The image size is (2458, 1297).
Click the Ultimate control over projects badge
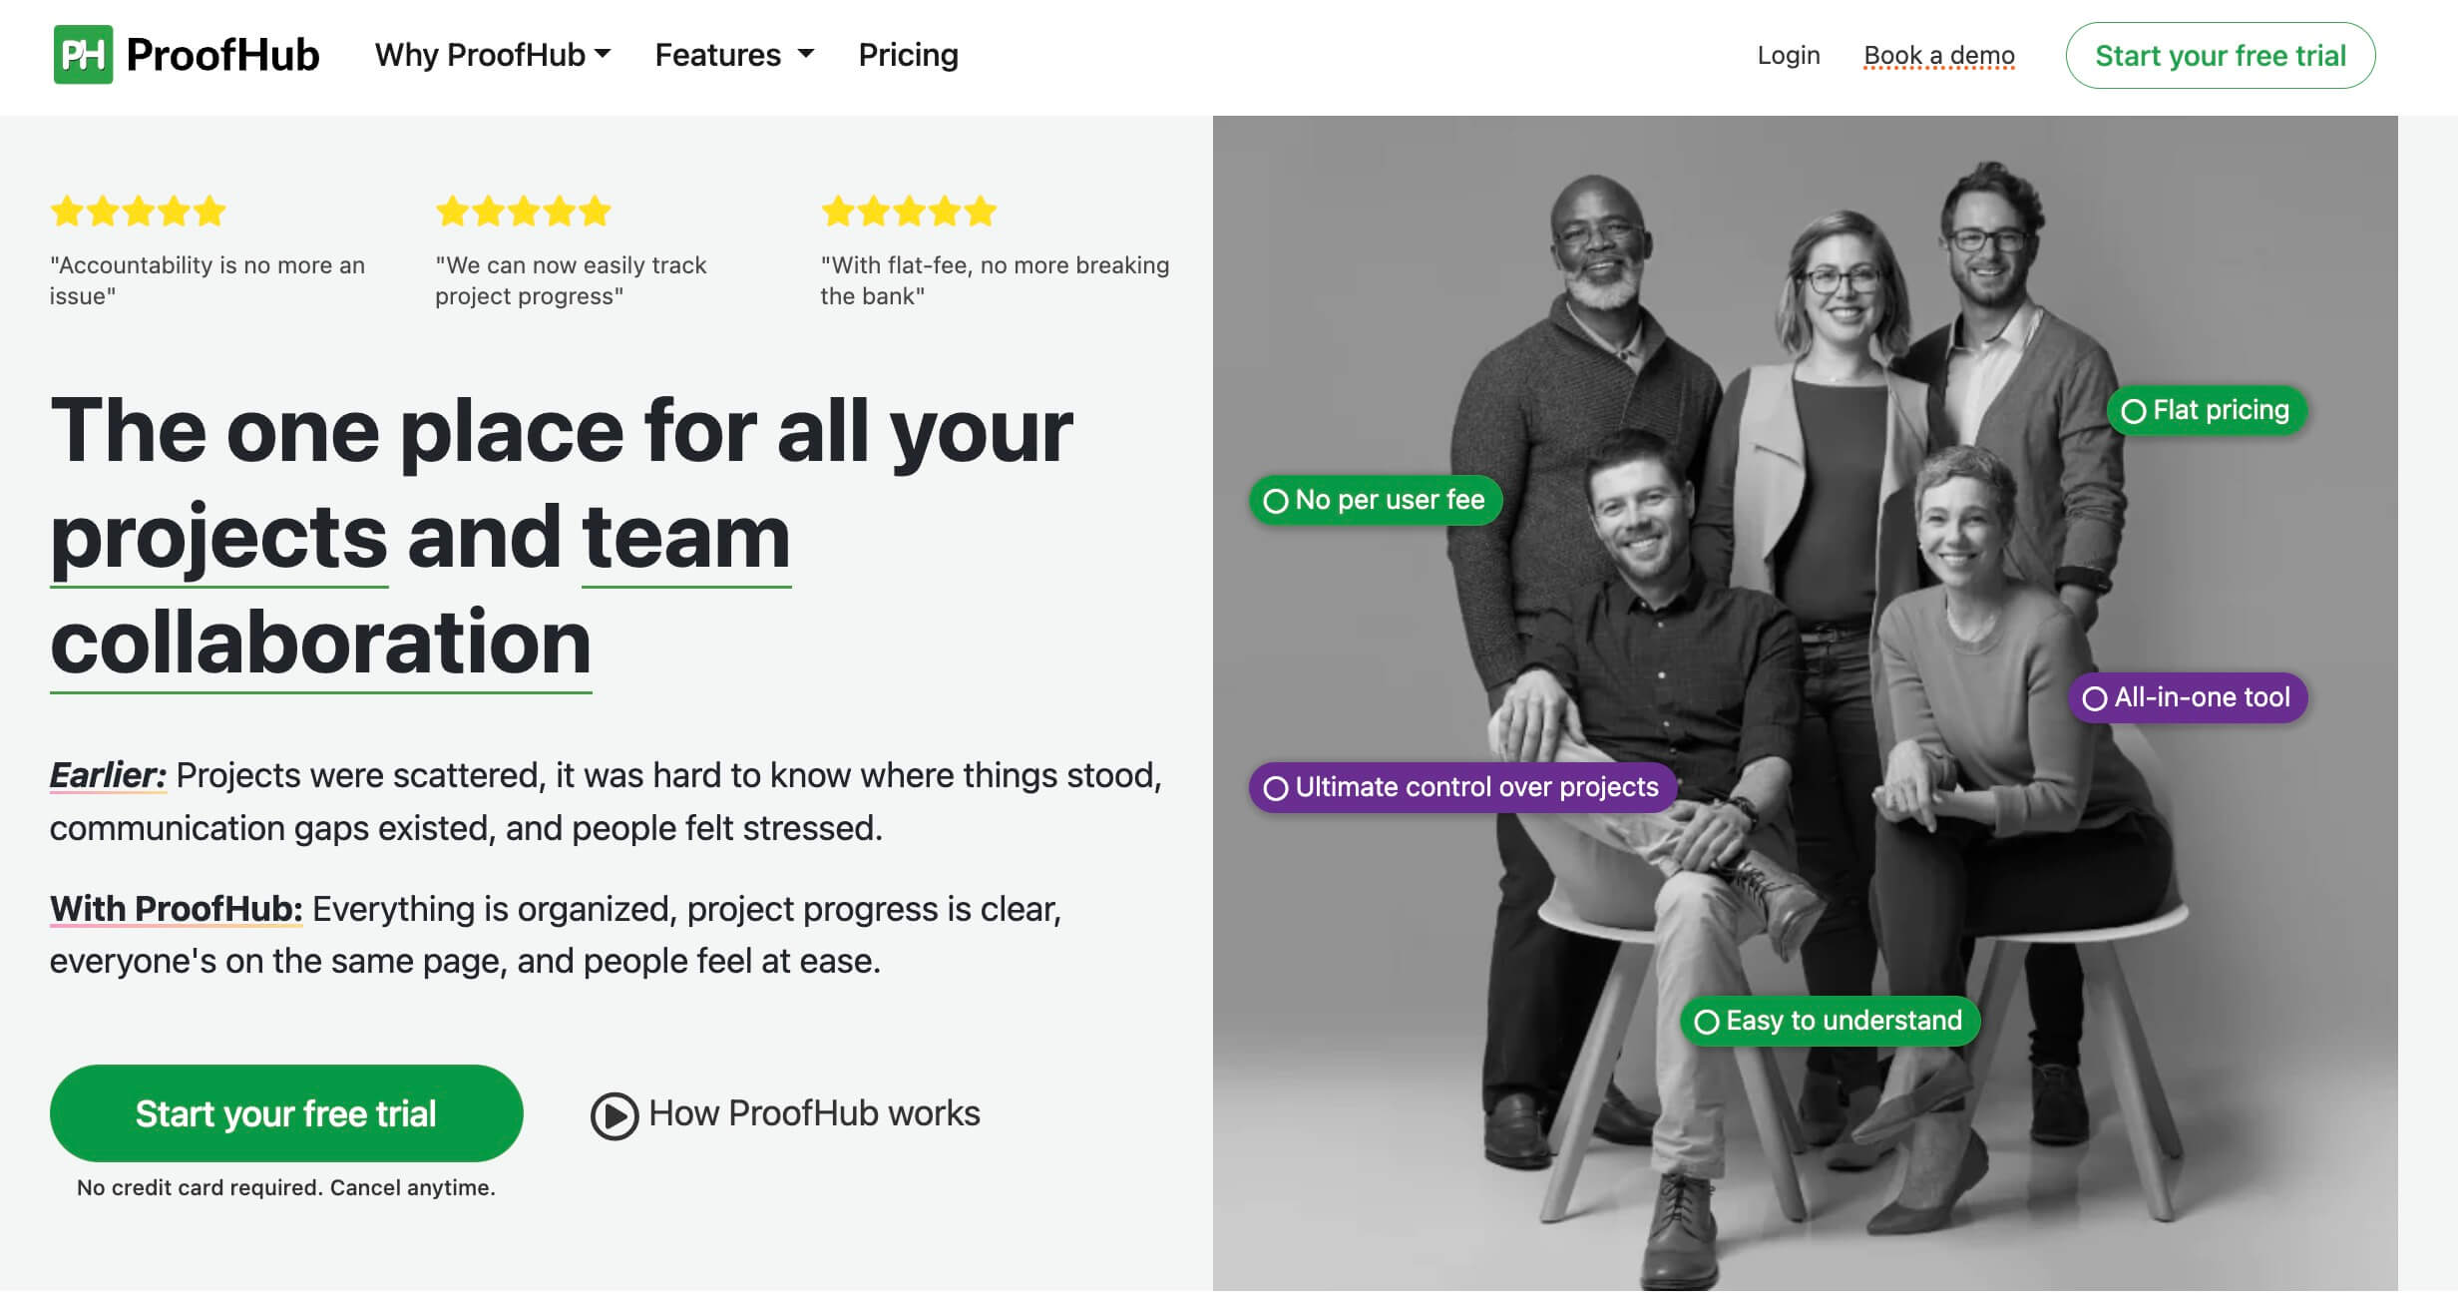click(x=1462, y=787)
